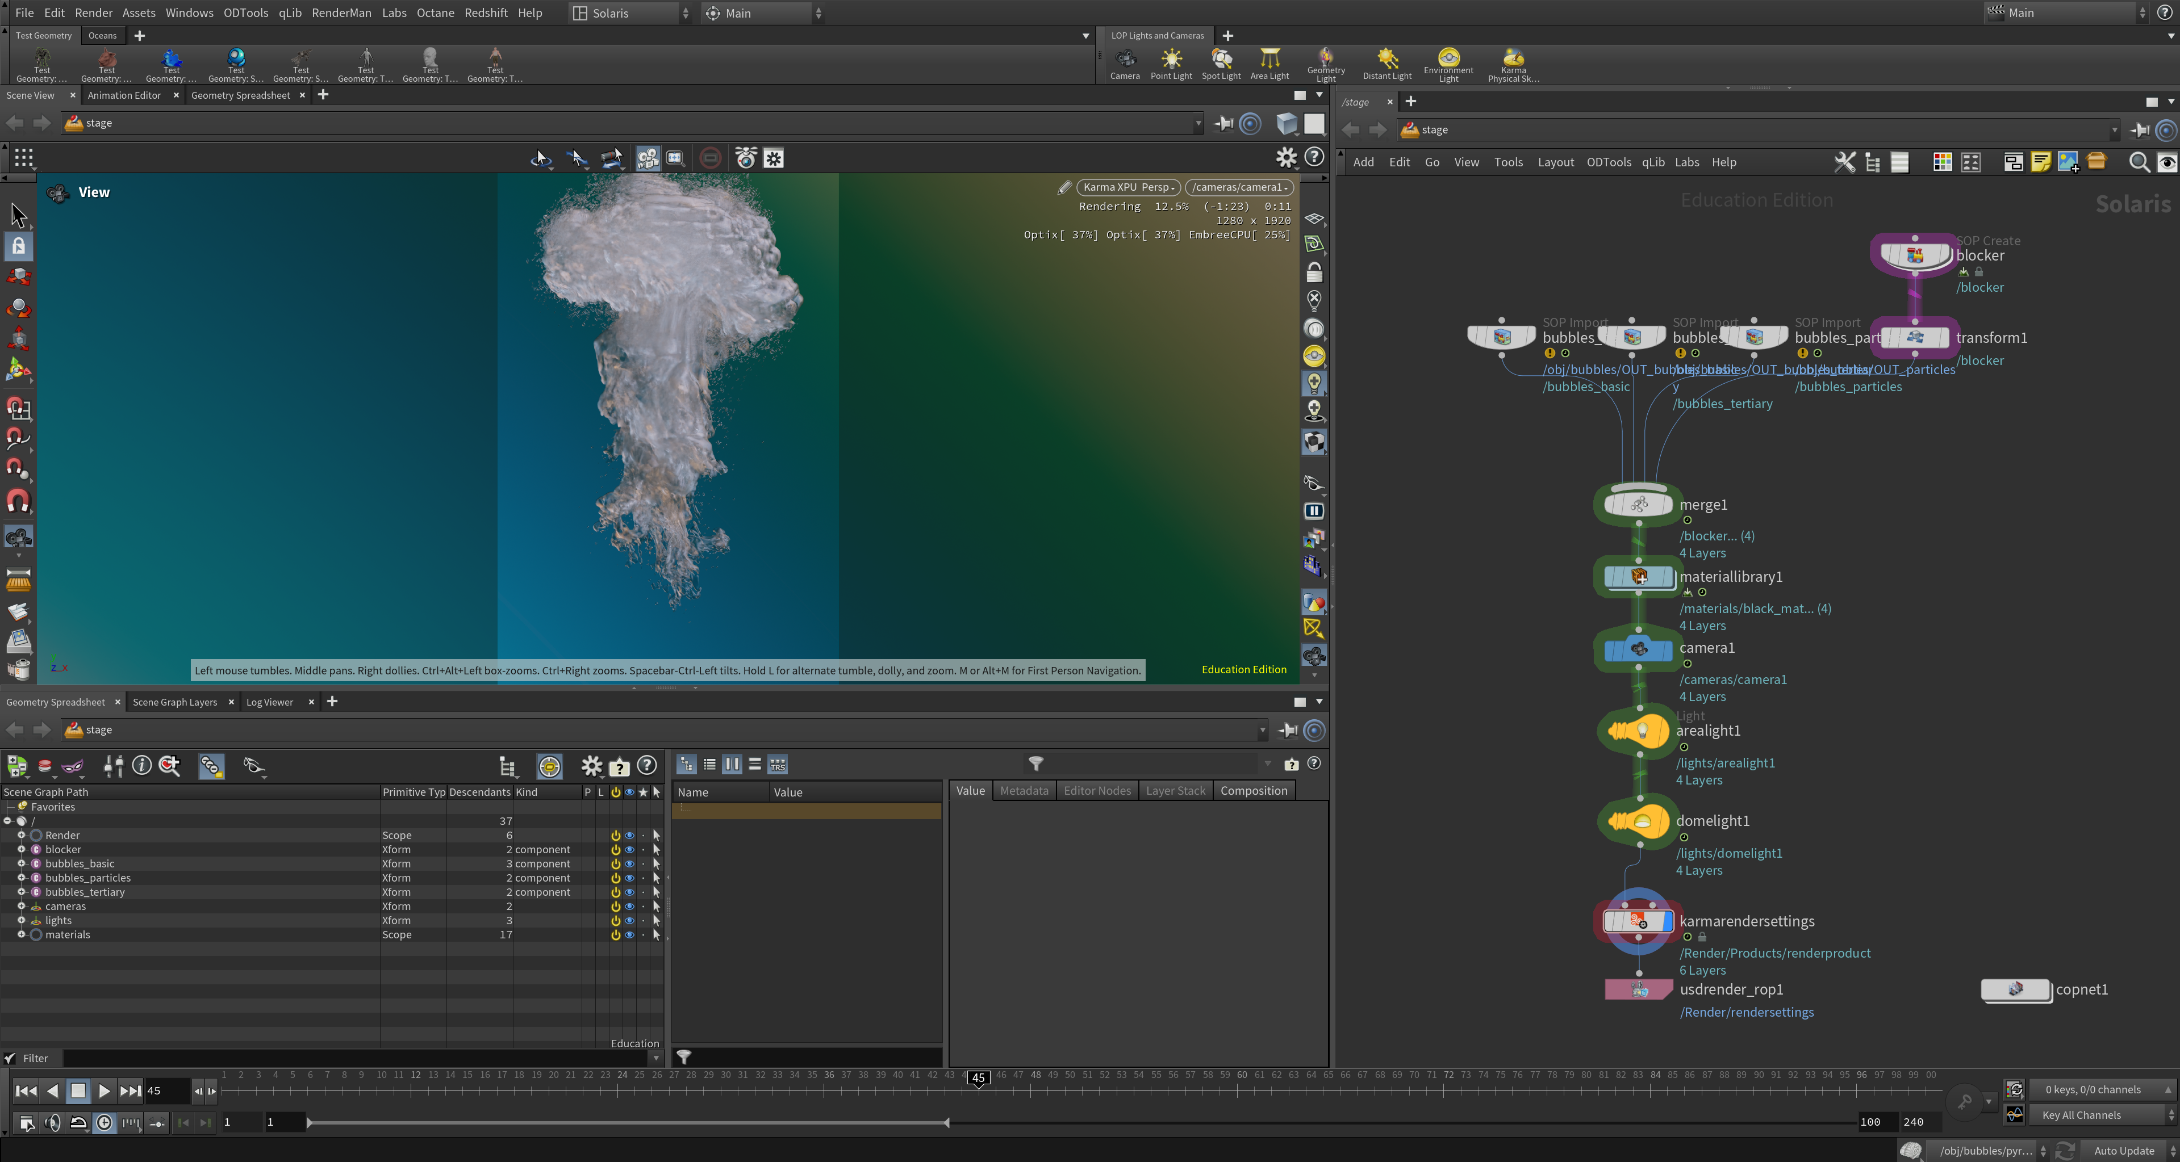Click the current frame number field
The height and width of the screenshot is (1162, 2180).
[x=166, y=1092]
